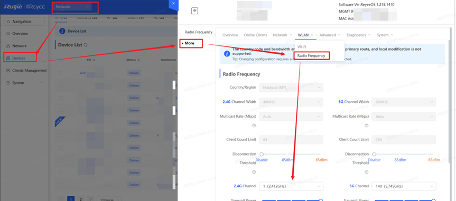This screenshot has height=201, width=456.
Task: Open the System tab dropdown in device panel
Action: 385,35
